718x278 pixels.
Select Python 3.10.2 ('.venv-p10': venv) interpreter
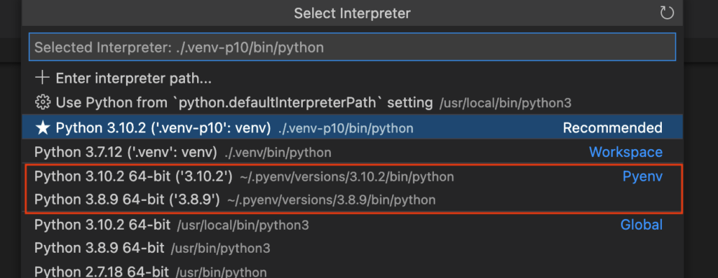click(352, 127)
